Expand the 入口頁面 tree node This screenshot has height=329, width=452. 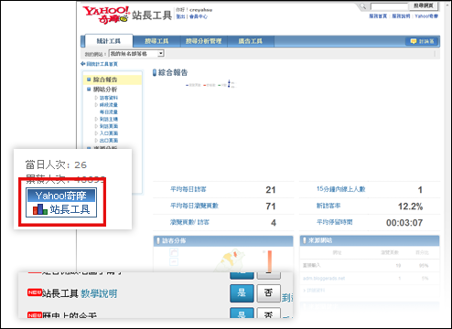click(96, 133)
